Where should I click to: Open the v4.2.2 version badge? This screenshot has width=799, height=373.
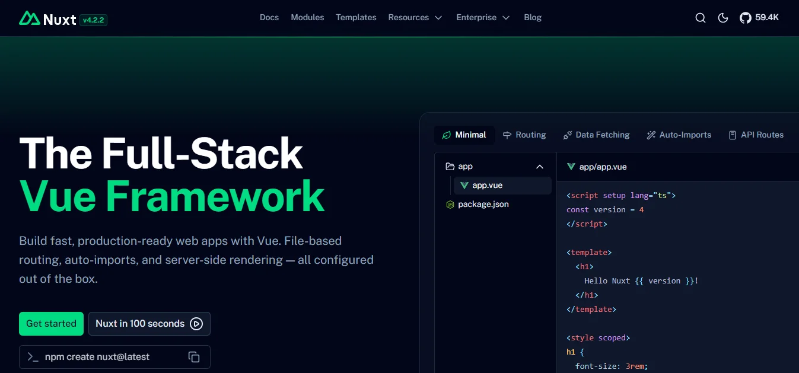pos(93,20)
